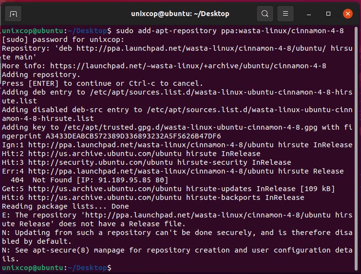Click the fingerprint A3433DEABCB572389D336893232A5F5626B47DF6

(x=133, y=136)
